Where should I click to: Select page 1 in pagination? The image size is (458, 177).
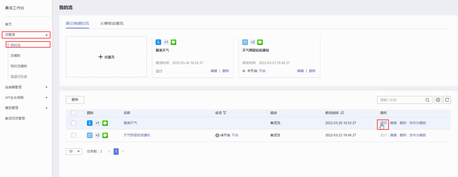pyautogui.click(x=116, y=151)
